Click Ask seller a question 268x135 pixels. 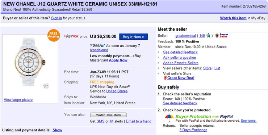click(x=179, y=58)
